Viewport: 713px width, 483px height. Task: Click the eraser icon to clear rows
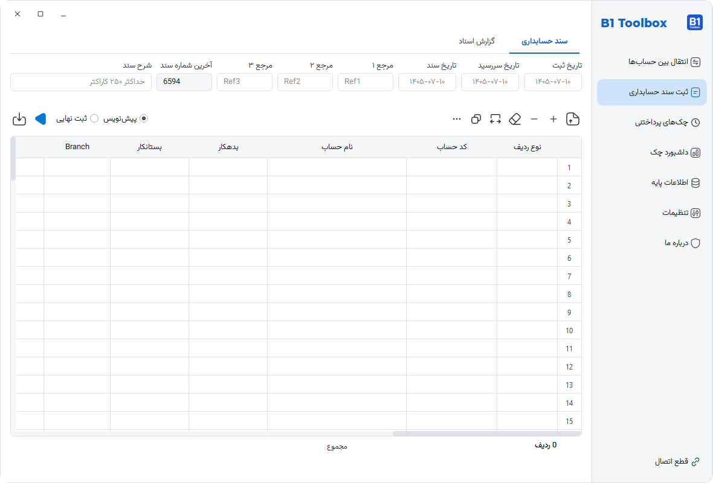(515, 119)
